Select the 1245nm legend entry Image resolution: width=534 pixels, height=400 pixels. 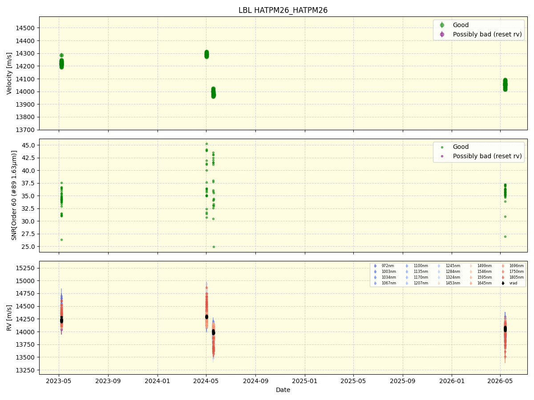[449, 266]
